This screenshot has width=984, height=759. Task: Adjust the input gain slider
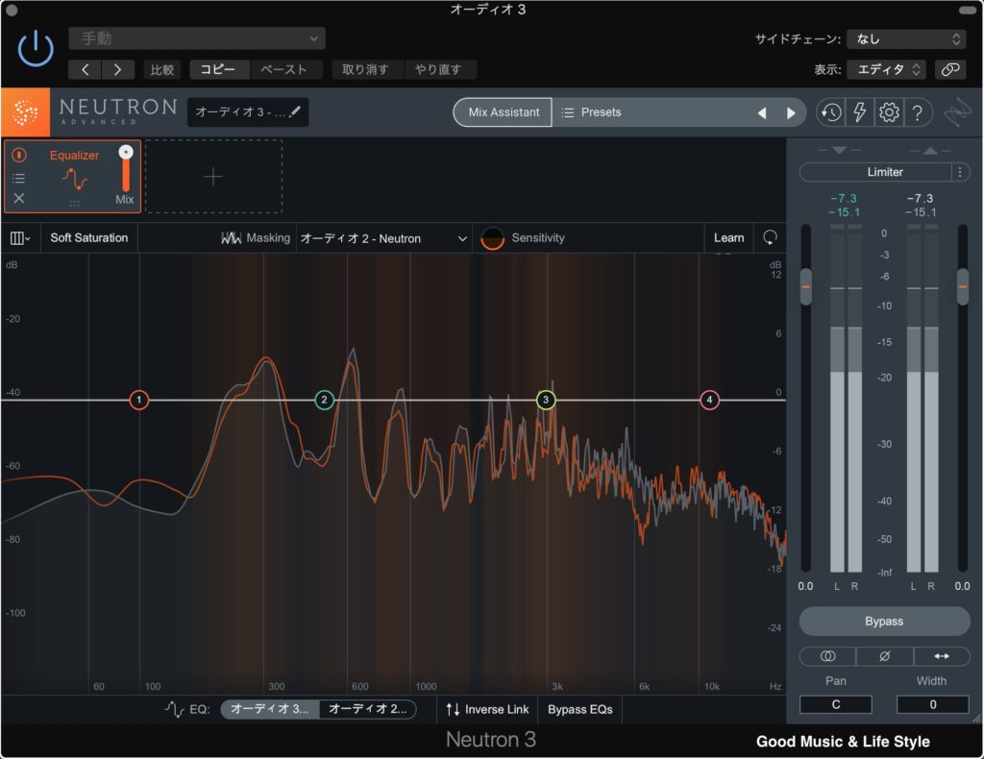click(x=806, y=286)
